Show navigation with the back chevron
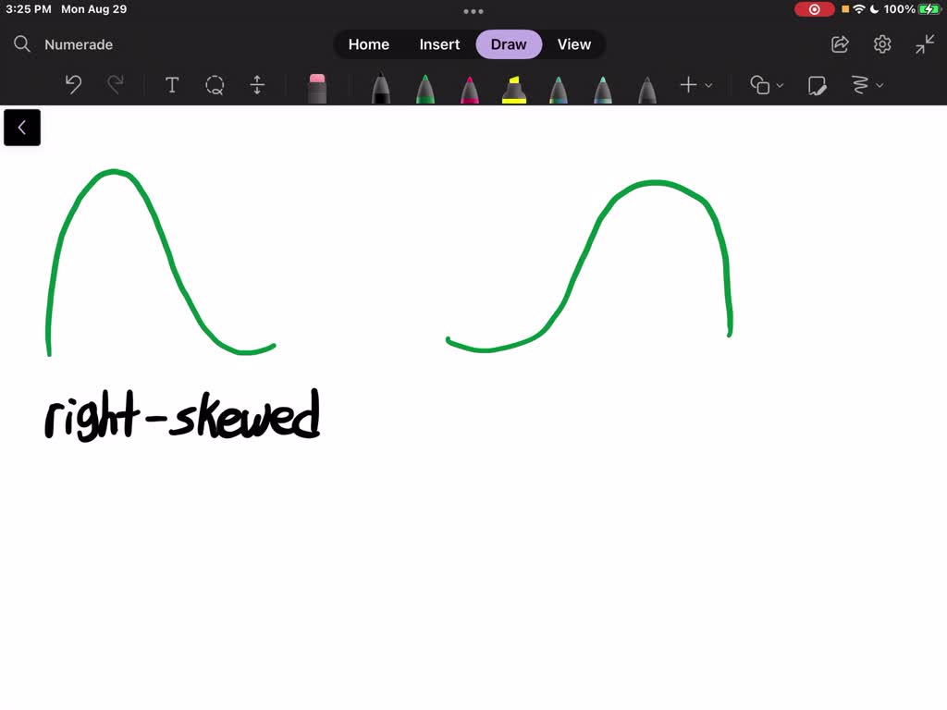The height and width of the screenshot is (710, 947). pos(22,128)
